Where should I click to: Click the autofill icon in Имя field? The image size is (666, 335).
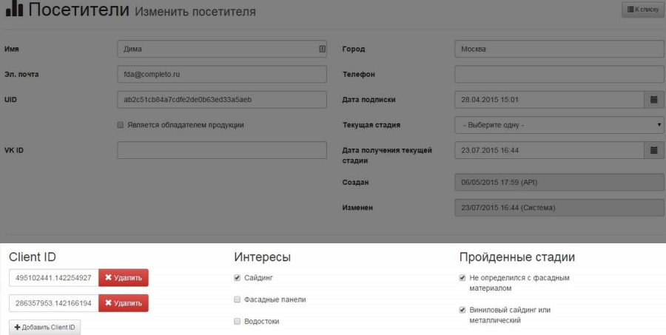click(322, 50)
